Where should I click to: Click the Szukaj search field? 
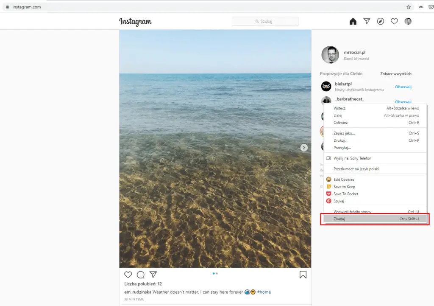[265, 21]
